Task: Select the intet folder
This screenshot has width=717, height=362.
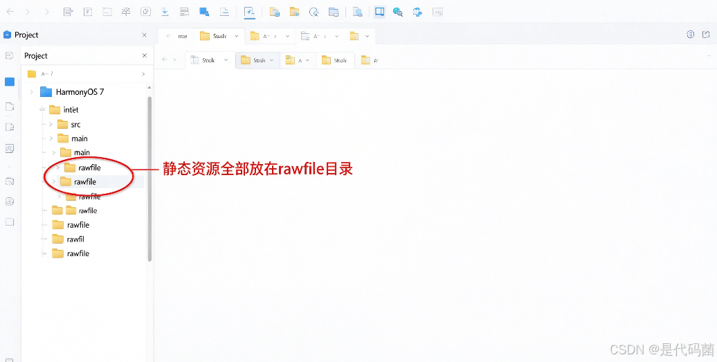Action: pos(64,109)
